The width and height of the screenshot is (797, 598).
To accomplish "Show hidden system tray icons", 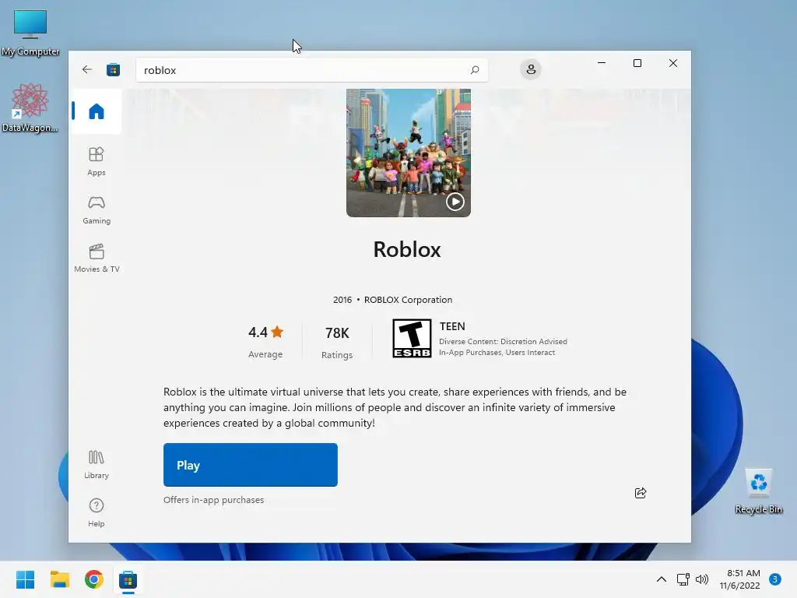I will coord(662,579).
